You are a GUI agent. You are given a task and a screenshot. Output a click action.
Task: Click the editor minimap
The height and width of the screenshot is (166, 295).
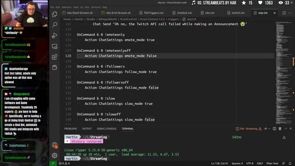[283, 73]
